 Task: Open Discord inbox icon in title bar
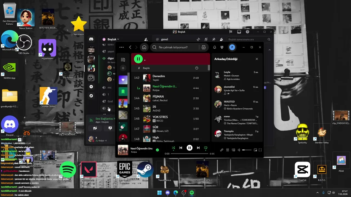point(239,32)
